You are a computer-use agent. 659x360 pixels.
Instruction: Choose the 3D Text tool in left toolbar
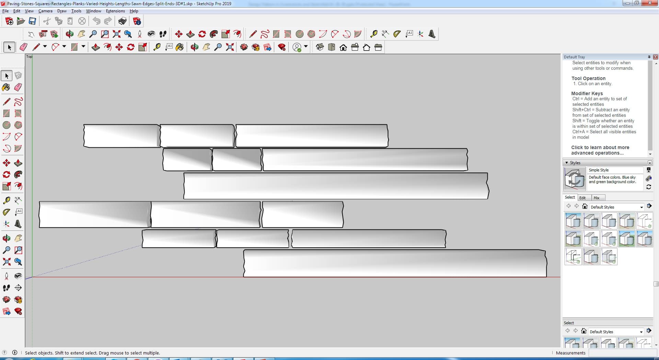point(18,224)
